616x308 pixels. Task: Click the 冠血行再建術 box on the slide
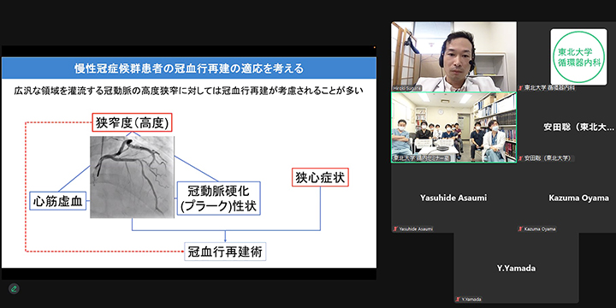(225, 251)
